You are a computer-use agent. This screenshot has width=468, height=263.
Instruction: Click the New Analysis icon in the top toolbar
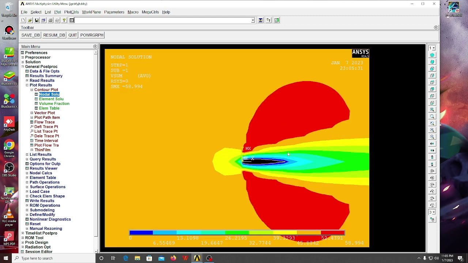[x=23, y=20]
